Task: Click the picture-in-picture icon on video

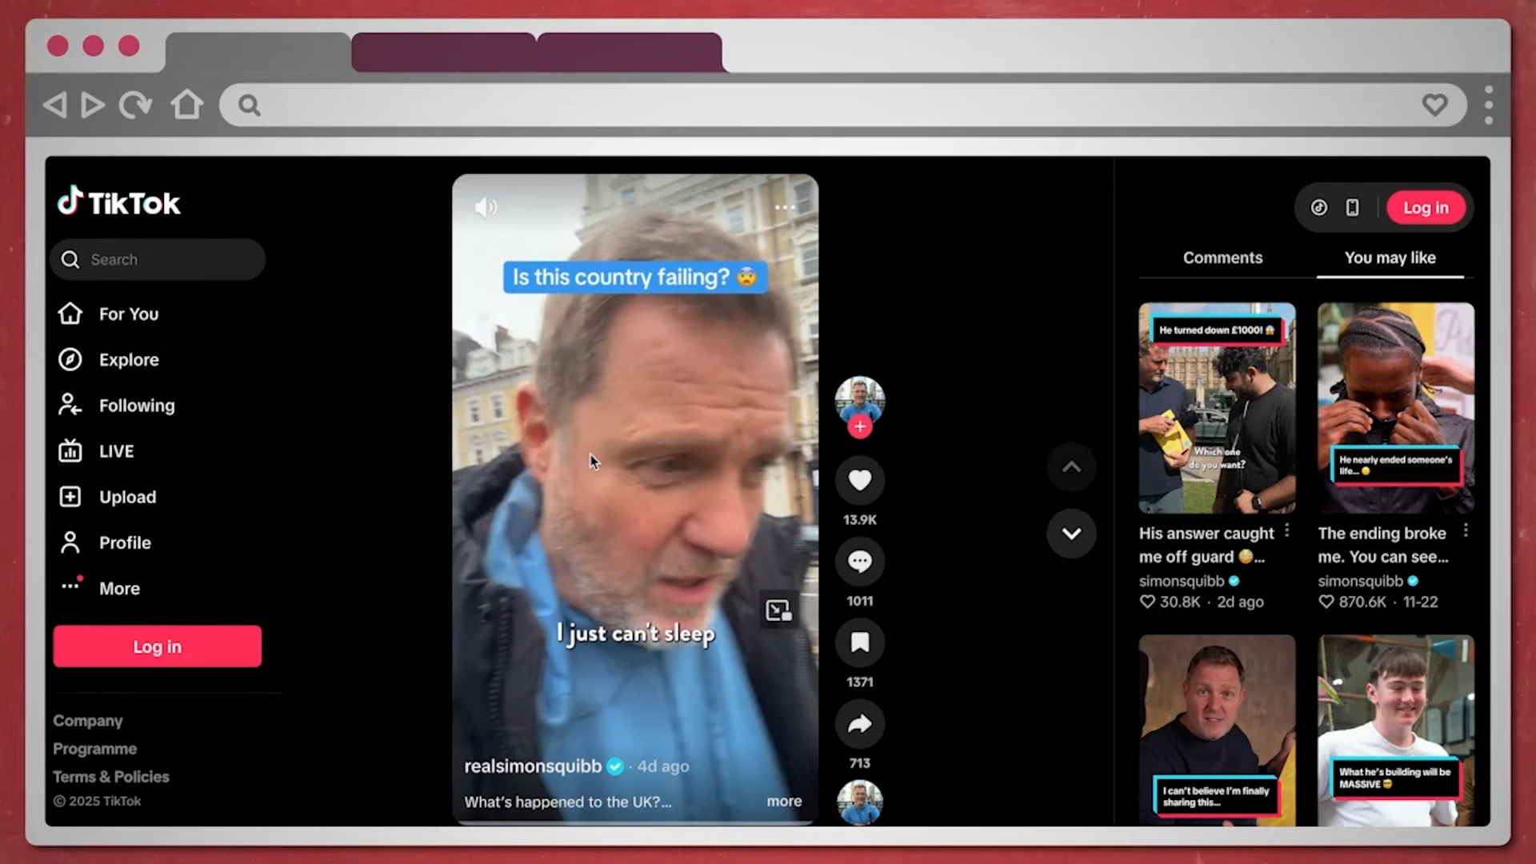Action: (778, 611)
